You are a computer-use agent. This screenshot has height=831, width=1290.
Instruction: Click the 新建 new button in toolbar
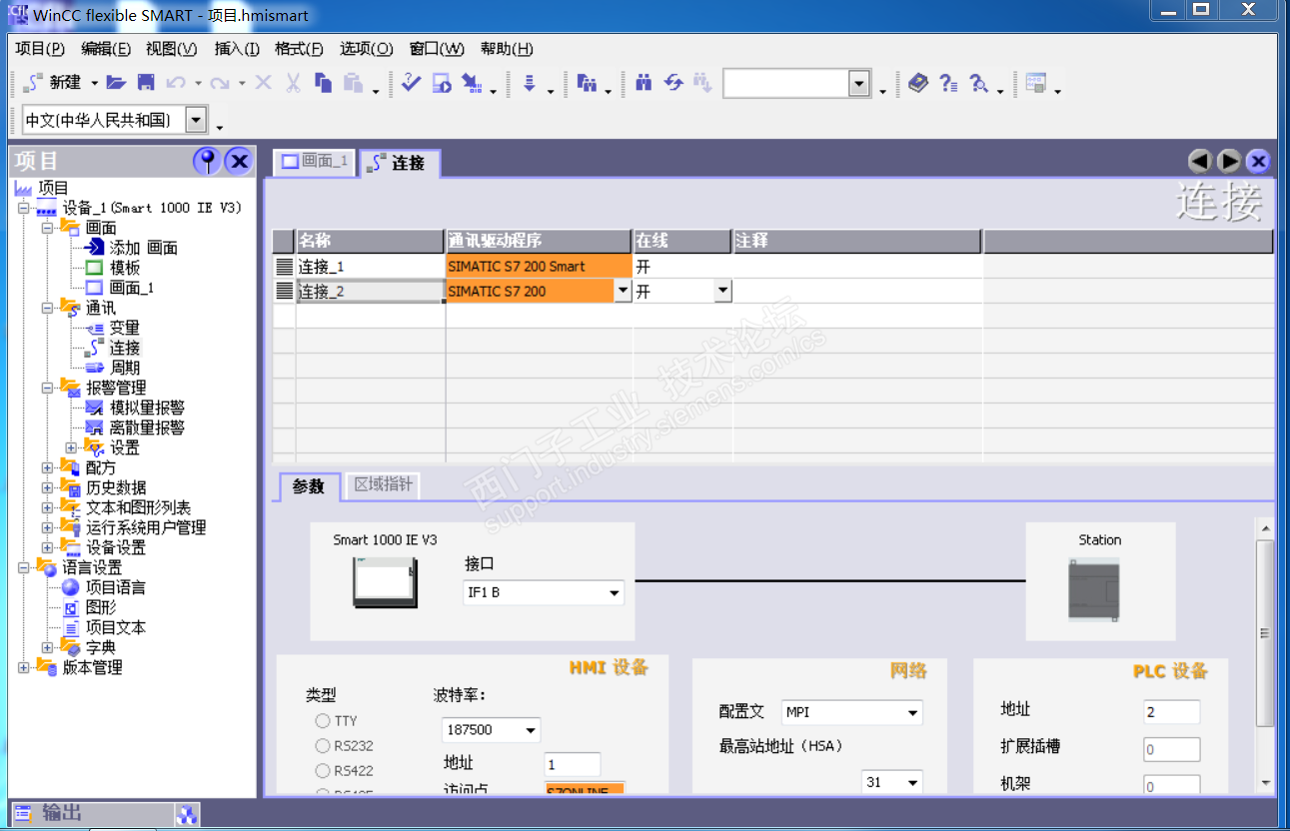click(x=54, y=83)
